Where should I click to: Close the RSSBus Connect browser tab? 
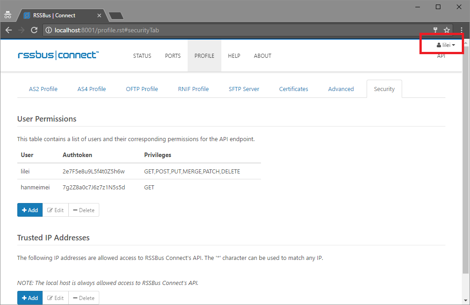(x=100, y=15)
